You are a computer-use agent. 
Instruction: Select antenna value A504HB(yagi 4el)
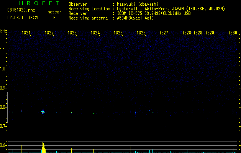coord(135,18)
